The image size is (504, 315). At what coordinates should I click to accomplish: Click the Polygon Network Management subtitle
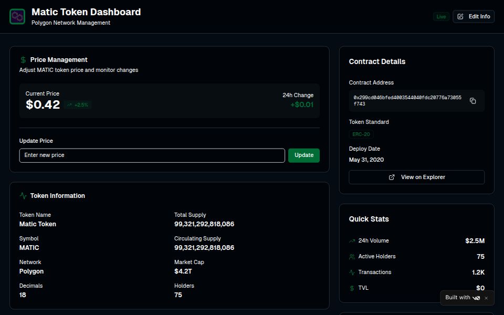point(71,23)
